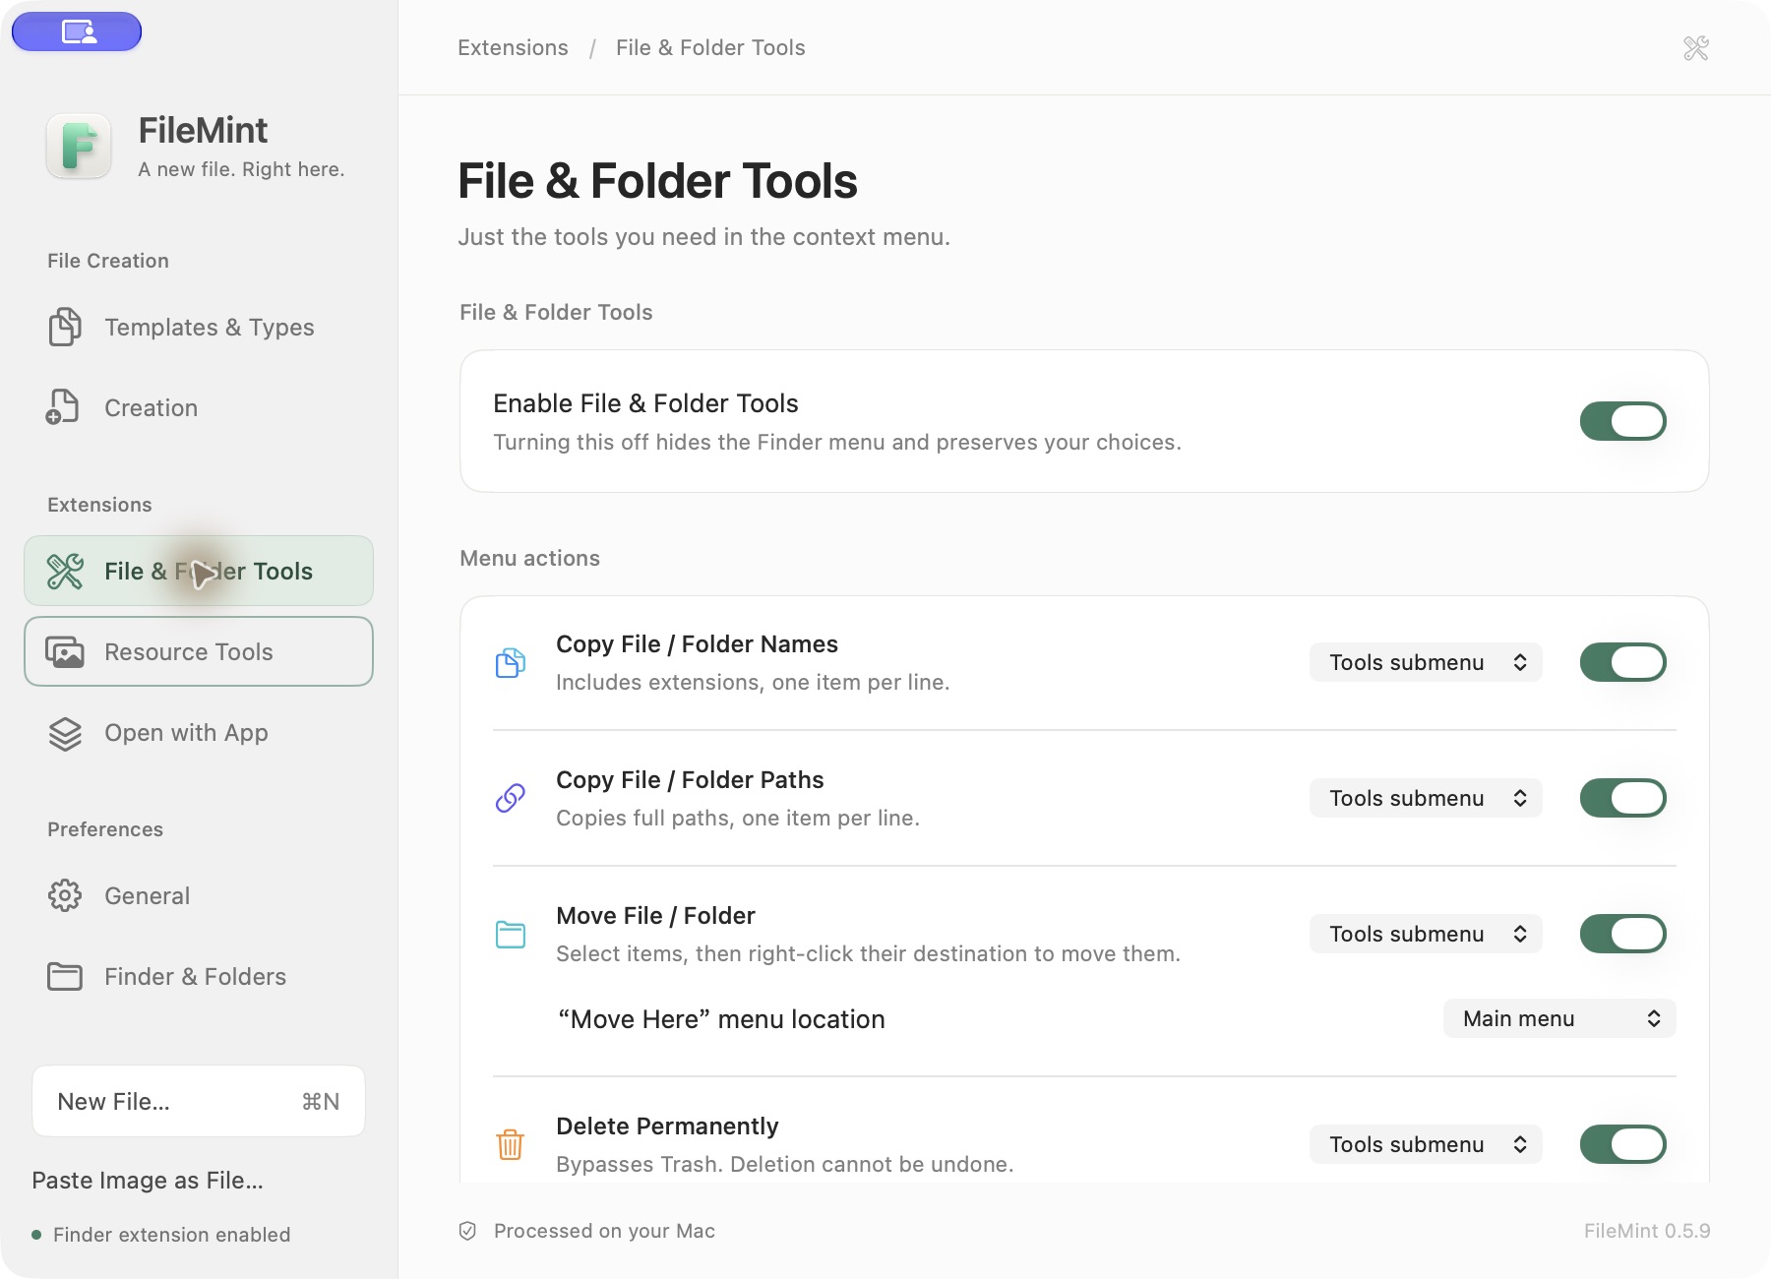The height and width of the screenshot is (1279, 1771).
Task: Click the Extensions breadcrumb link
Action: coord(513,47)
